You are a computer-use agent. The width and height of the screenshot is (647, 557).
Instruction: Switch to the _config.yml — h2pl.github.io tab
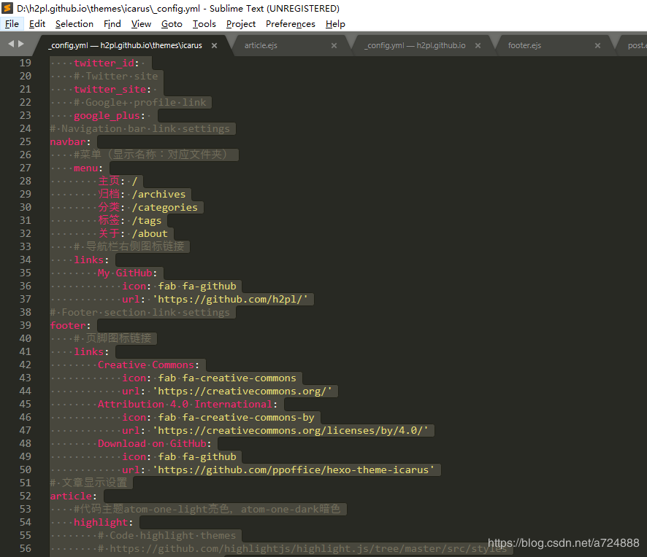pyautogui.click(x=415, y=45)
